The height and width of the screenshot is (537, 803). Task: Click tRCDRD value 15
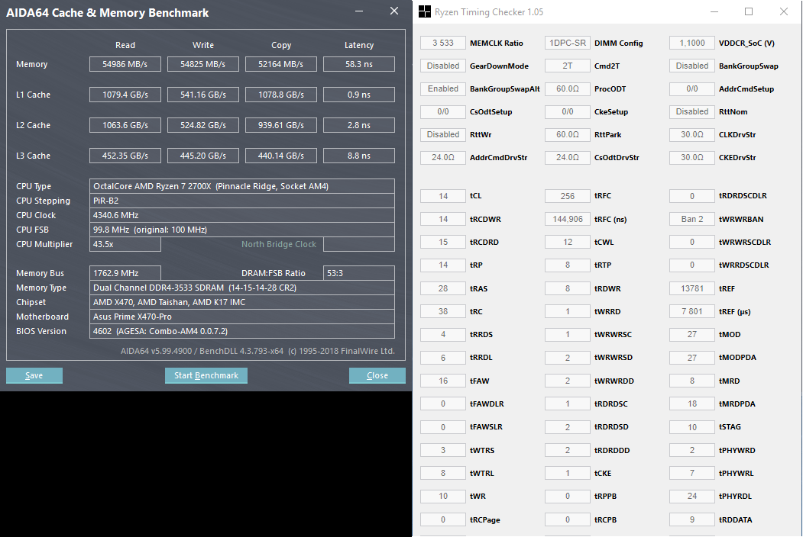point(443,242)
